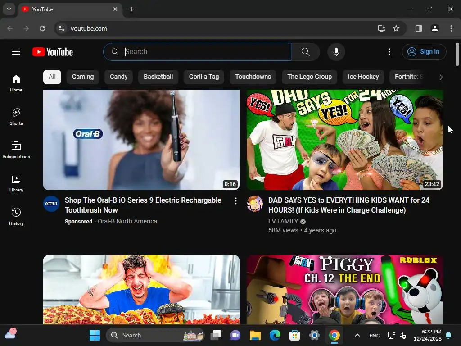View site information icon in address bar
Image resolution: width=461 pixels, height=346 pixels.
(62, 28)
